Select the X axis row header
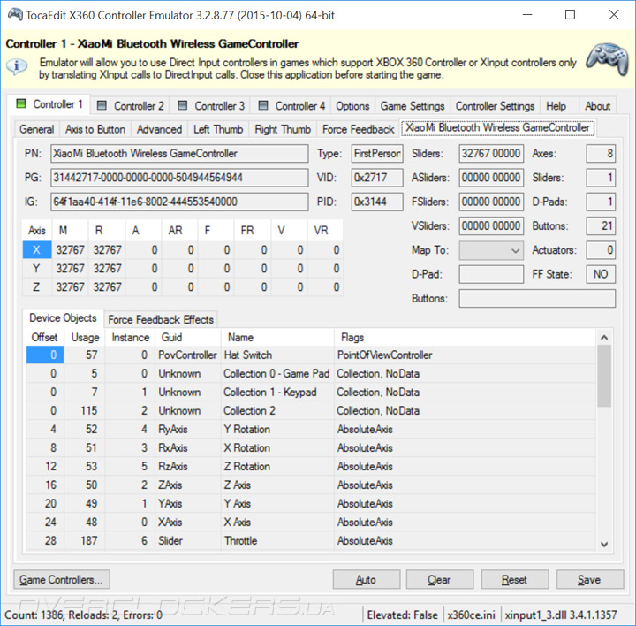636x626 pixels. [x=37, y=250]
